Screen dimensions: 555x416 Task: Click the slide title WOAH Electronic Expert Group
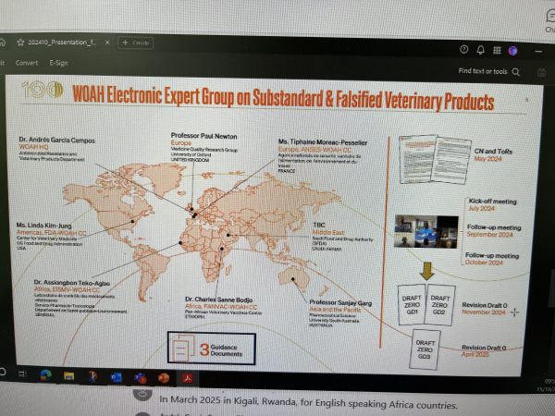pos(283,98)
